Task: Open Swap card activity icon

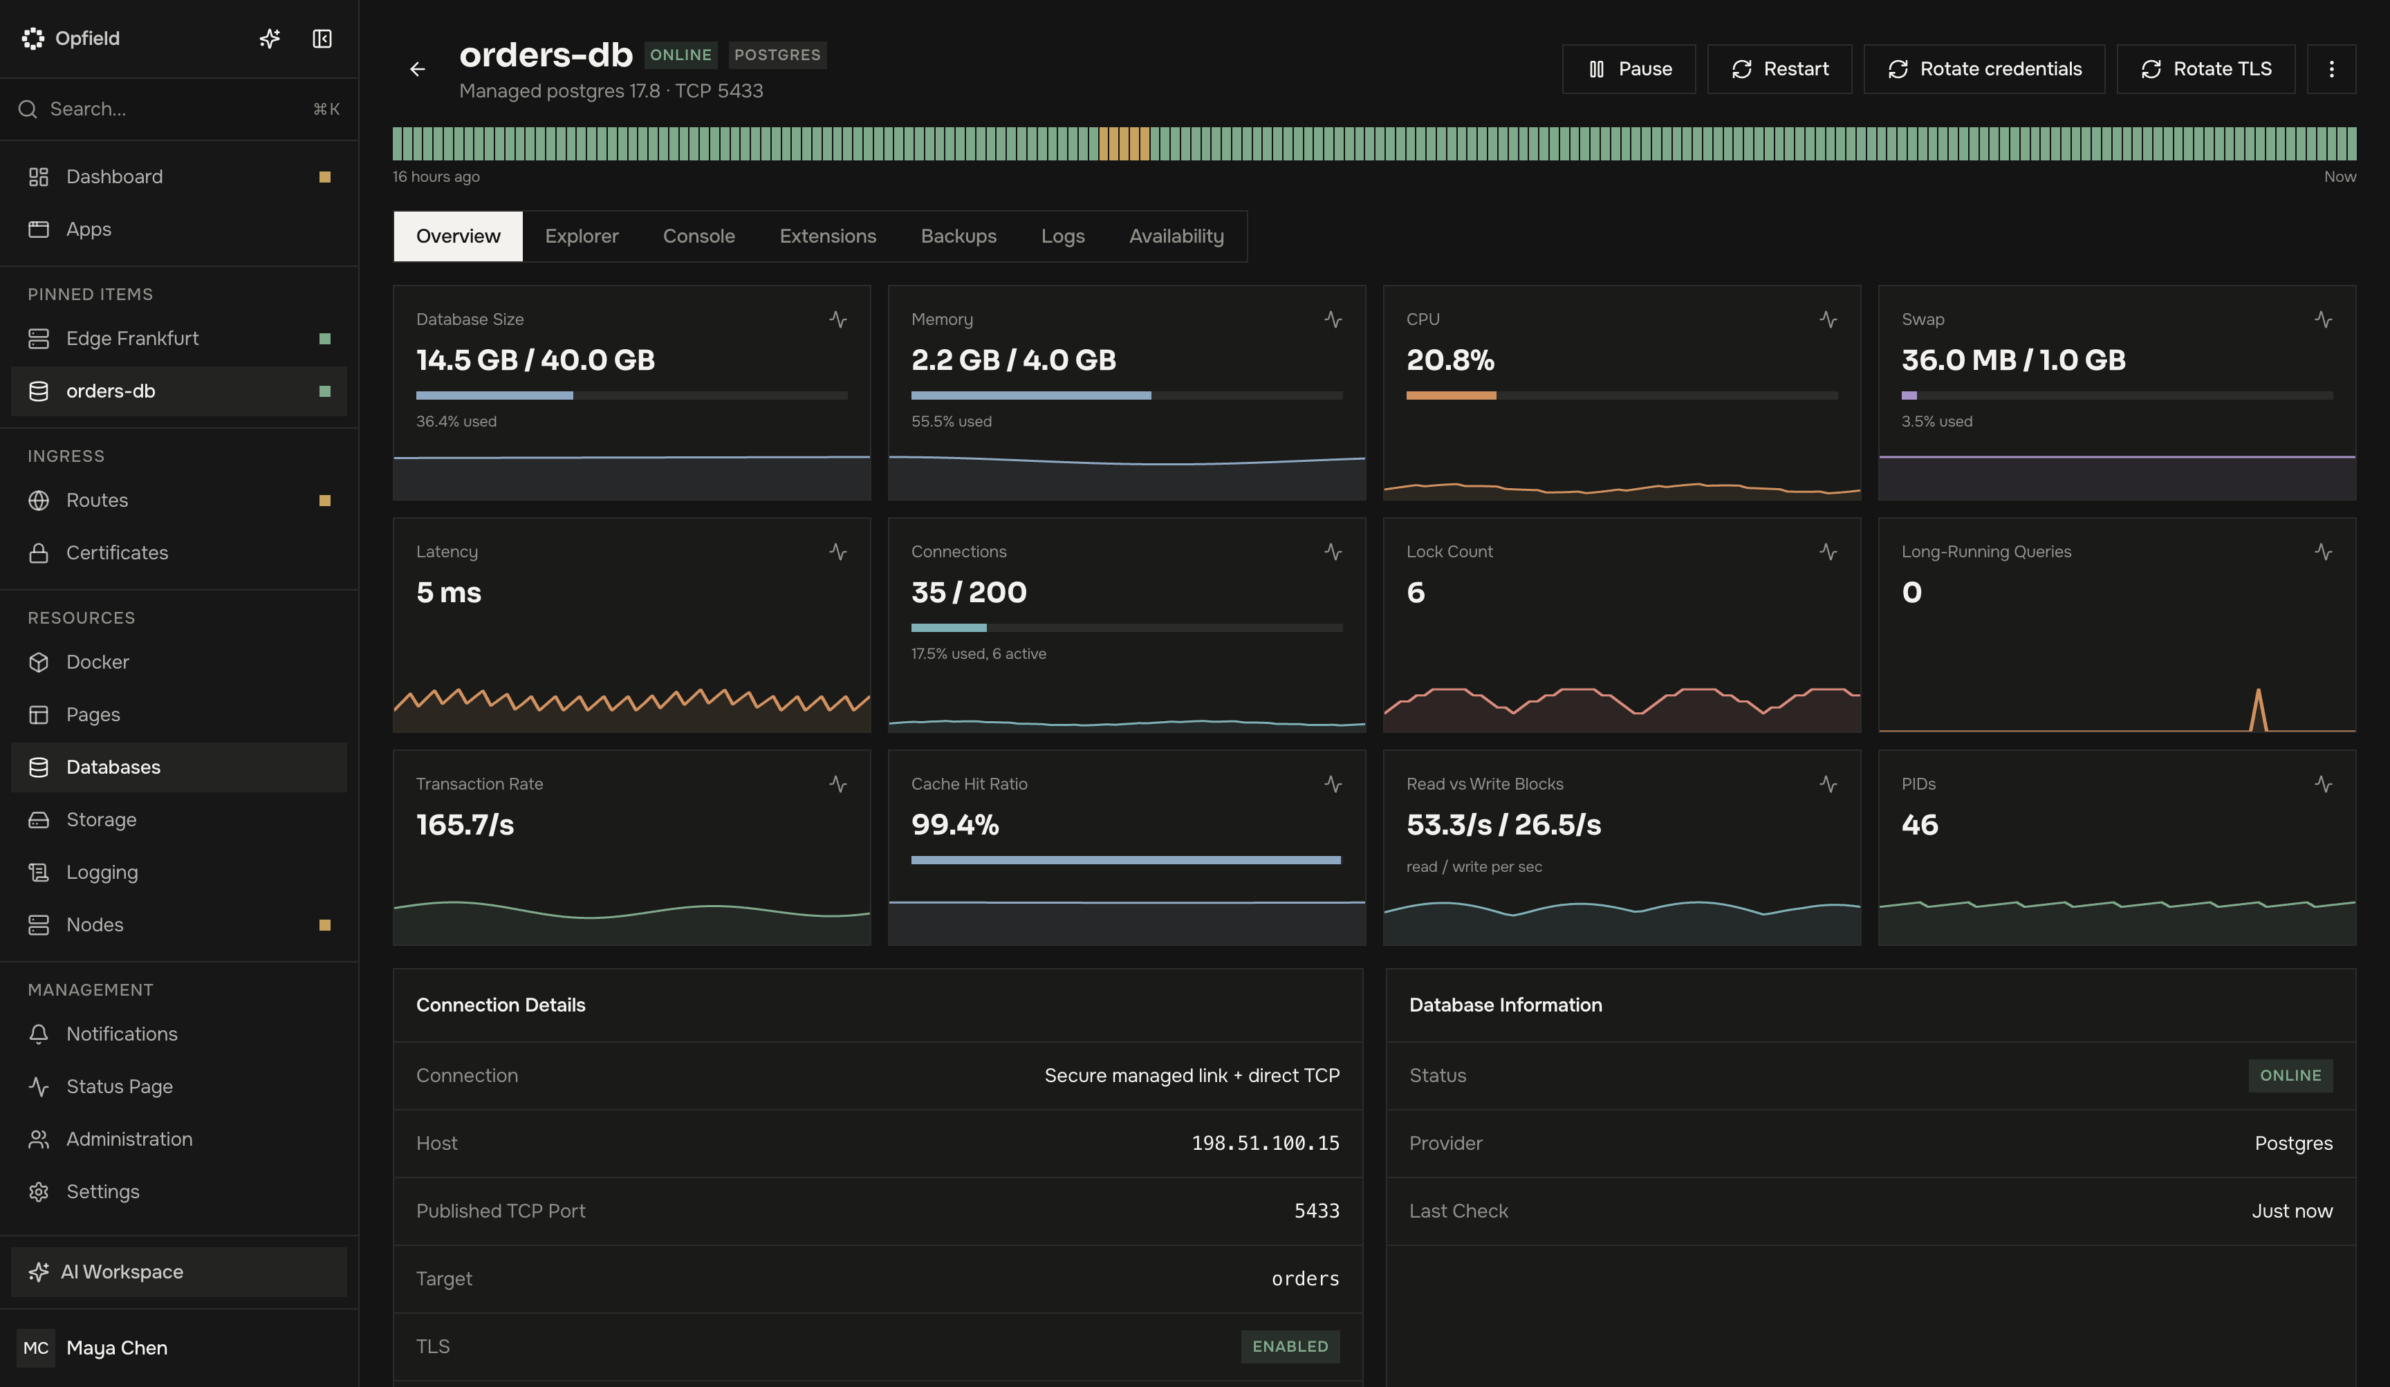Action: point(2323,319)
